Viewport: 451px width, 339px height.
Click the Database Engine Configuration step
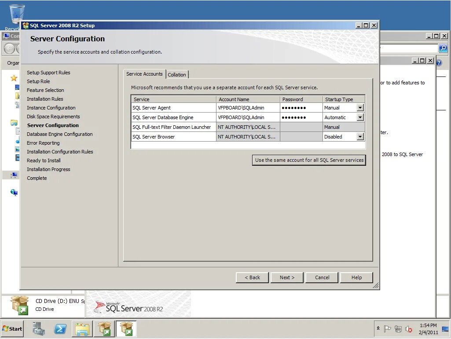[60, 134]
